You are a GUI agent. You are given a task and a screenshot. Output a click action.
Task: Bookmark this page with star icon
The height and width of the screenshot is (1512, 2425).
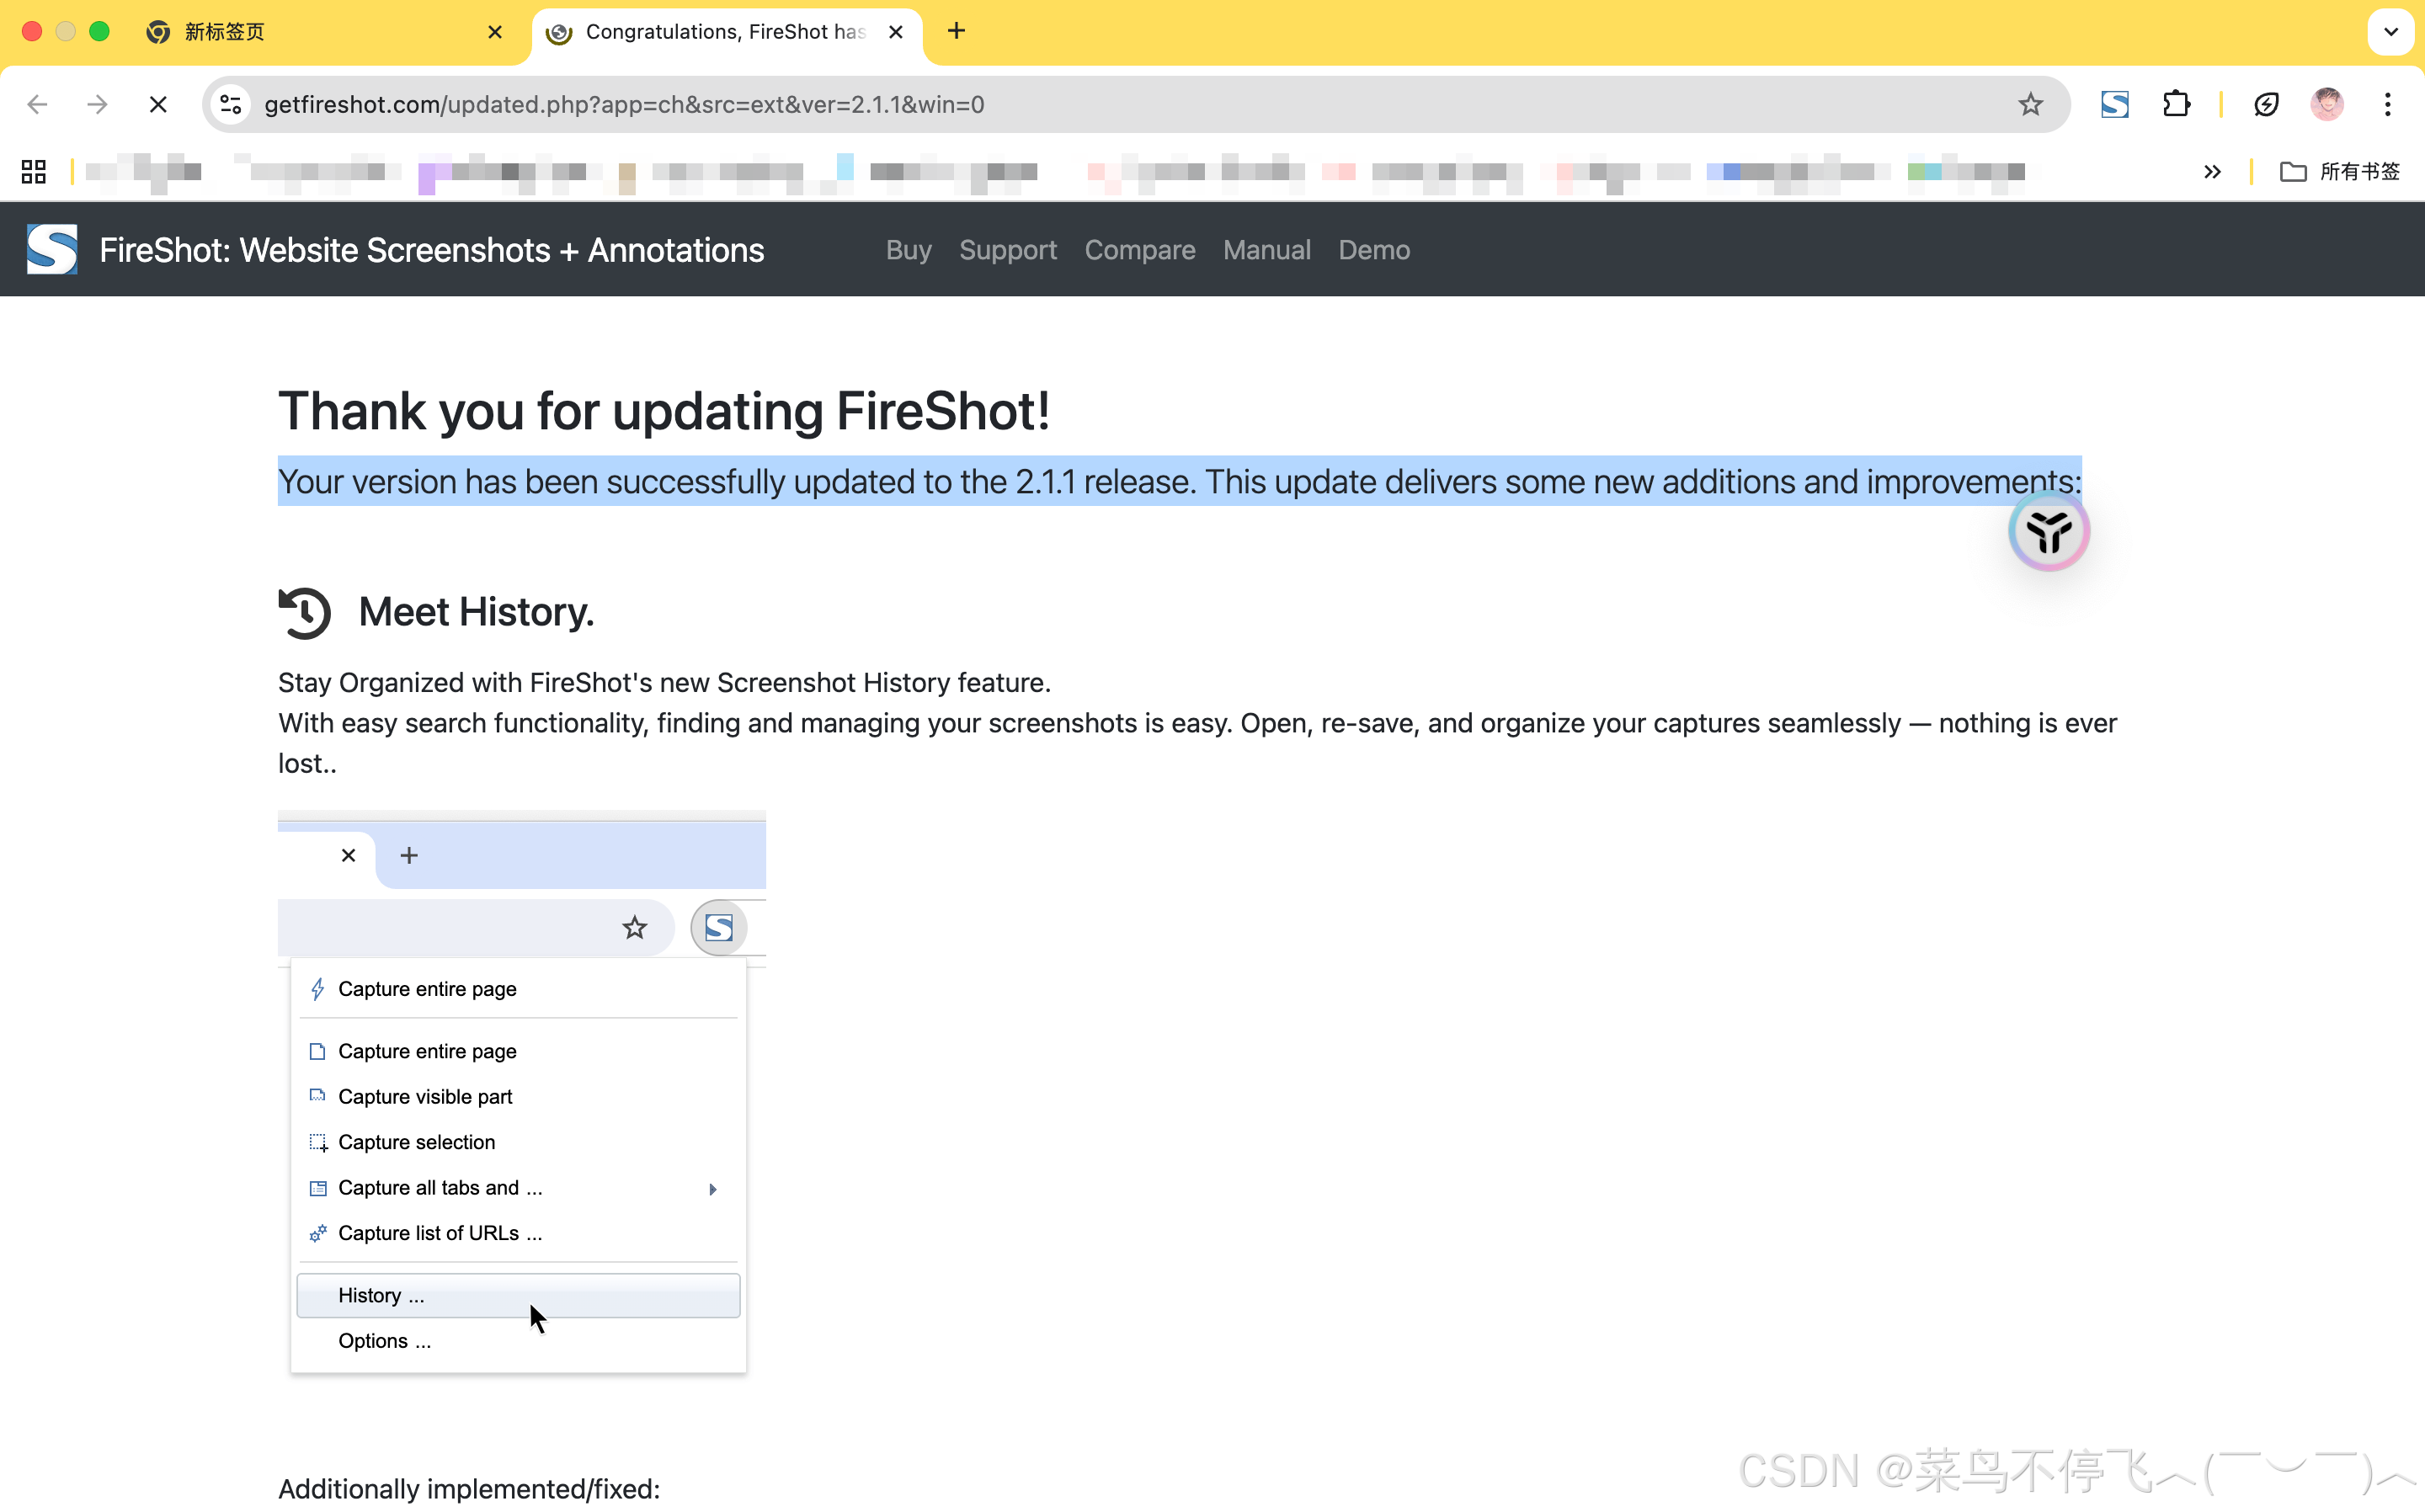pos(2029,104)
